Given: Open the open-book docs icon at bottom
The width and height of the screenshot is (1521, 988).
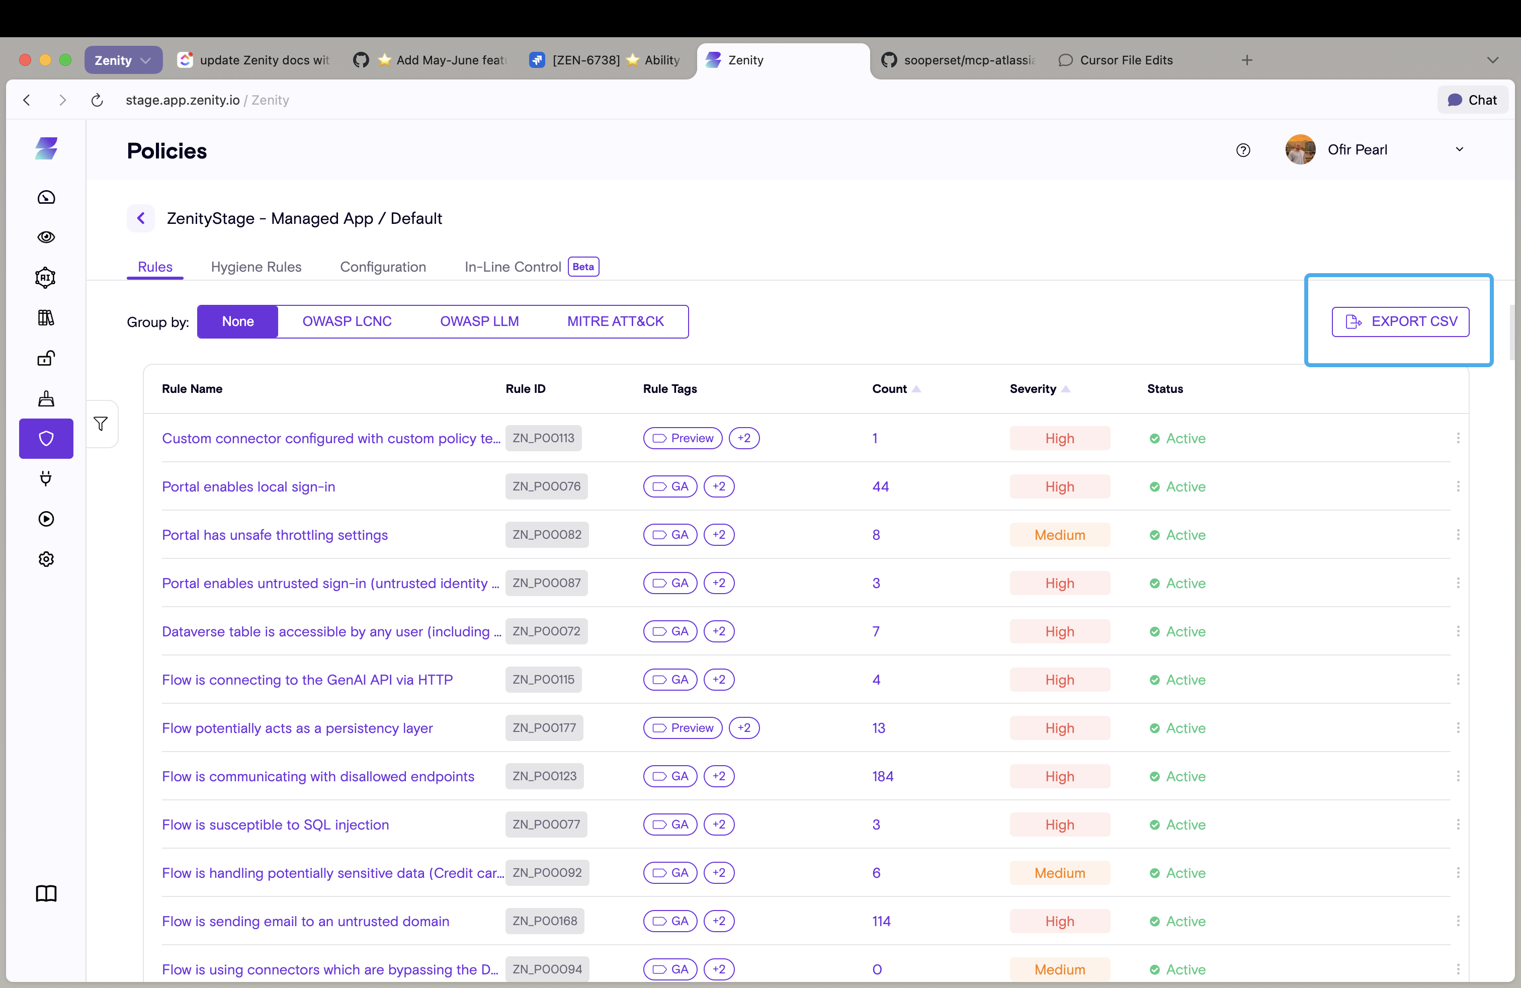Looking at the screenshot, I should (46, 893).
